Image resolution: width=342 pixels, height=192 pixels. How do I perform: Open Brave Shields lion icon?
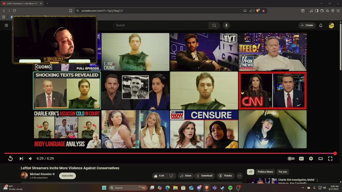[258, 11]
